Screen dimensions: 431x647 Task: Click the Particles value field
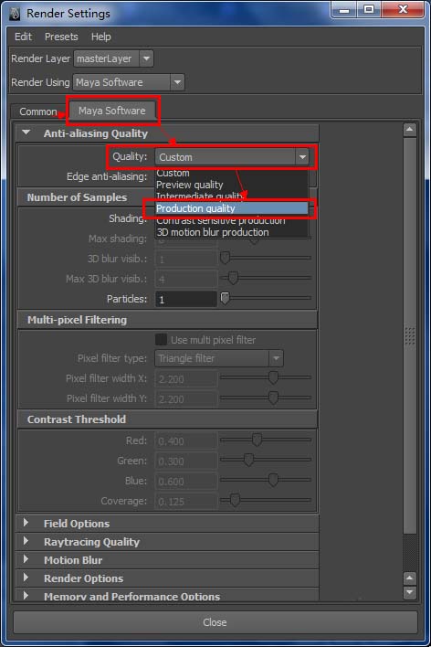(186, 299)
